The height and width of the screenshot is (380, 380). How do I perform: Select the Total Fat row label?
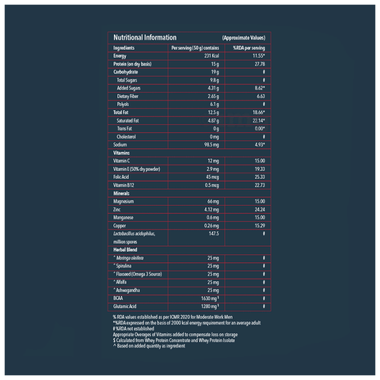coord(121,112)
